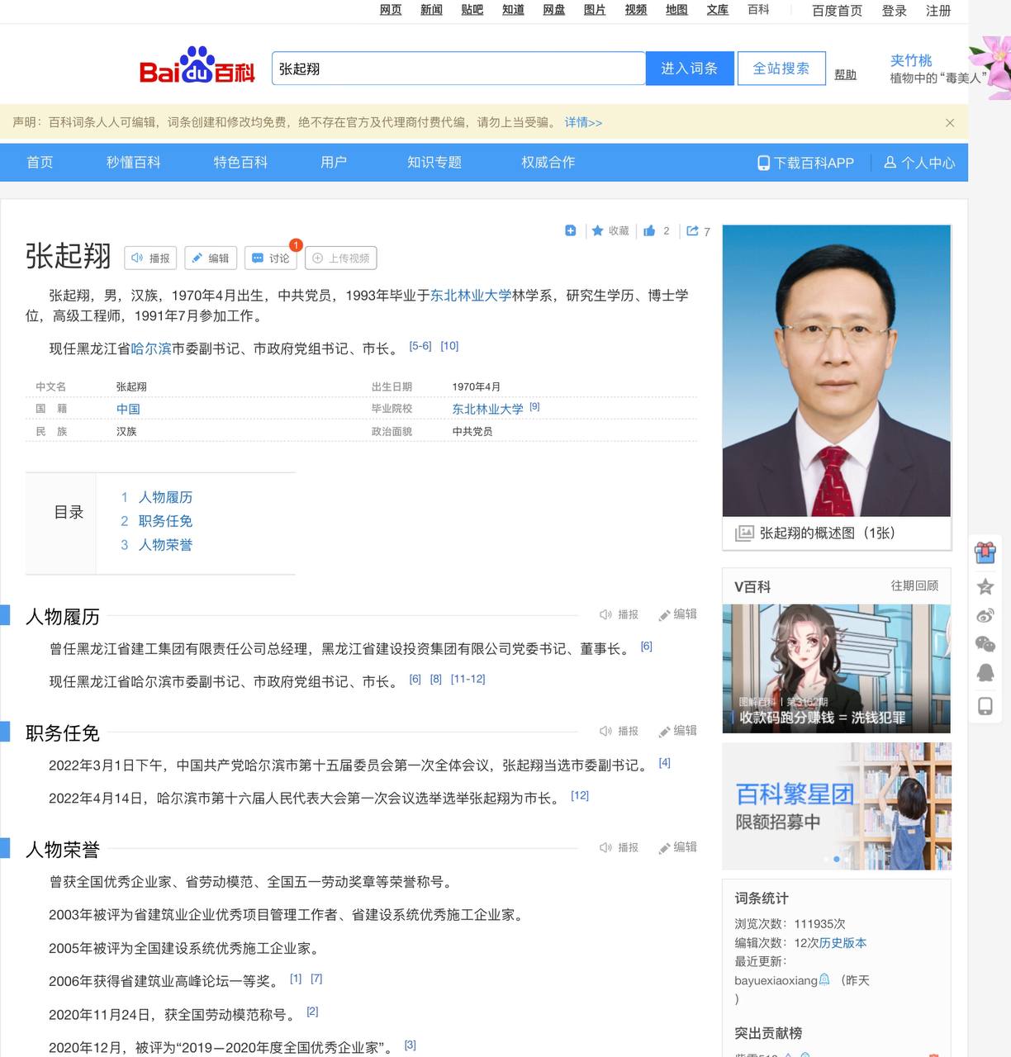The width and height of the screenshot is (1011, 1057).
Task: Open the 讨论 discussion button
Action: click(271, 258)
